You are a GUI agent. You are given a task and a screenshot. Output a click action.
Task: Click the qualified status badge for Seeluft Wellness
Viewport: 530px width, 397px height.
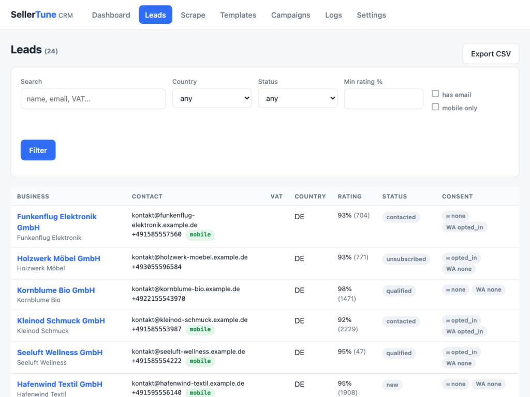[399, 353]
